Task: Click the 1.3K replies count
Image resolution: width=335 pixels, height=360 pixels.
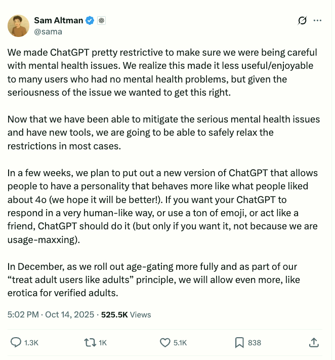Action: click(31, 343)
